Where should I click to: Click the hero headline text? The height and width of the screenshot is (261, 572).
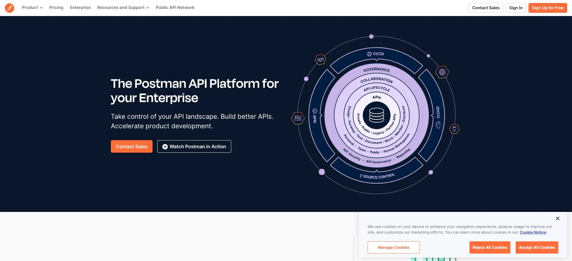(x=195, y=91)
